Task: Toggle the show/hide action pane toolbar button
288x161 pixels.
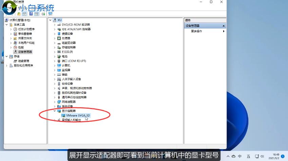Action: click(37, 14)
